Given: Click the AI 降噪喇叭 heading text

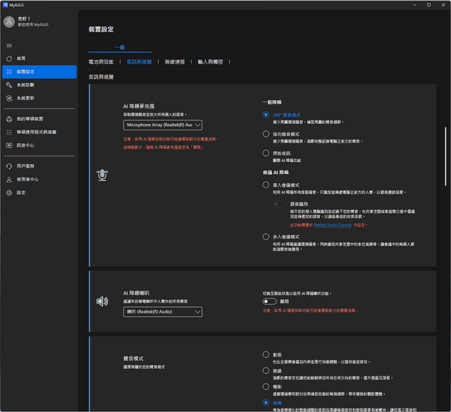Looking at the screenshot, I should point(136,293).
